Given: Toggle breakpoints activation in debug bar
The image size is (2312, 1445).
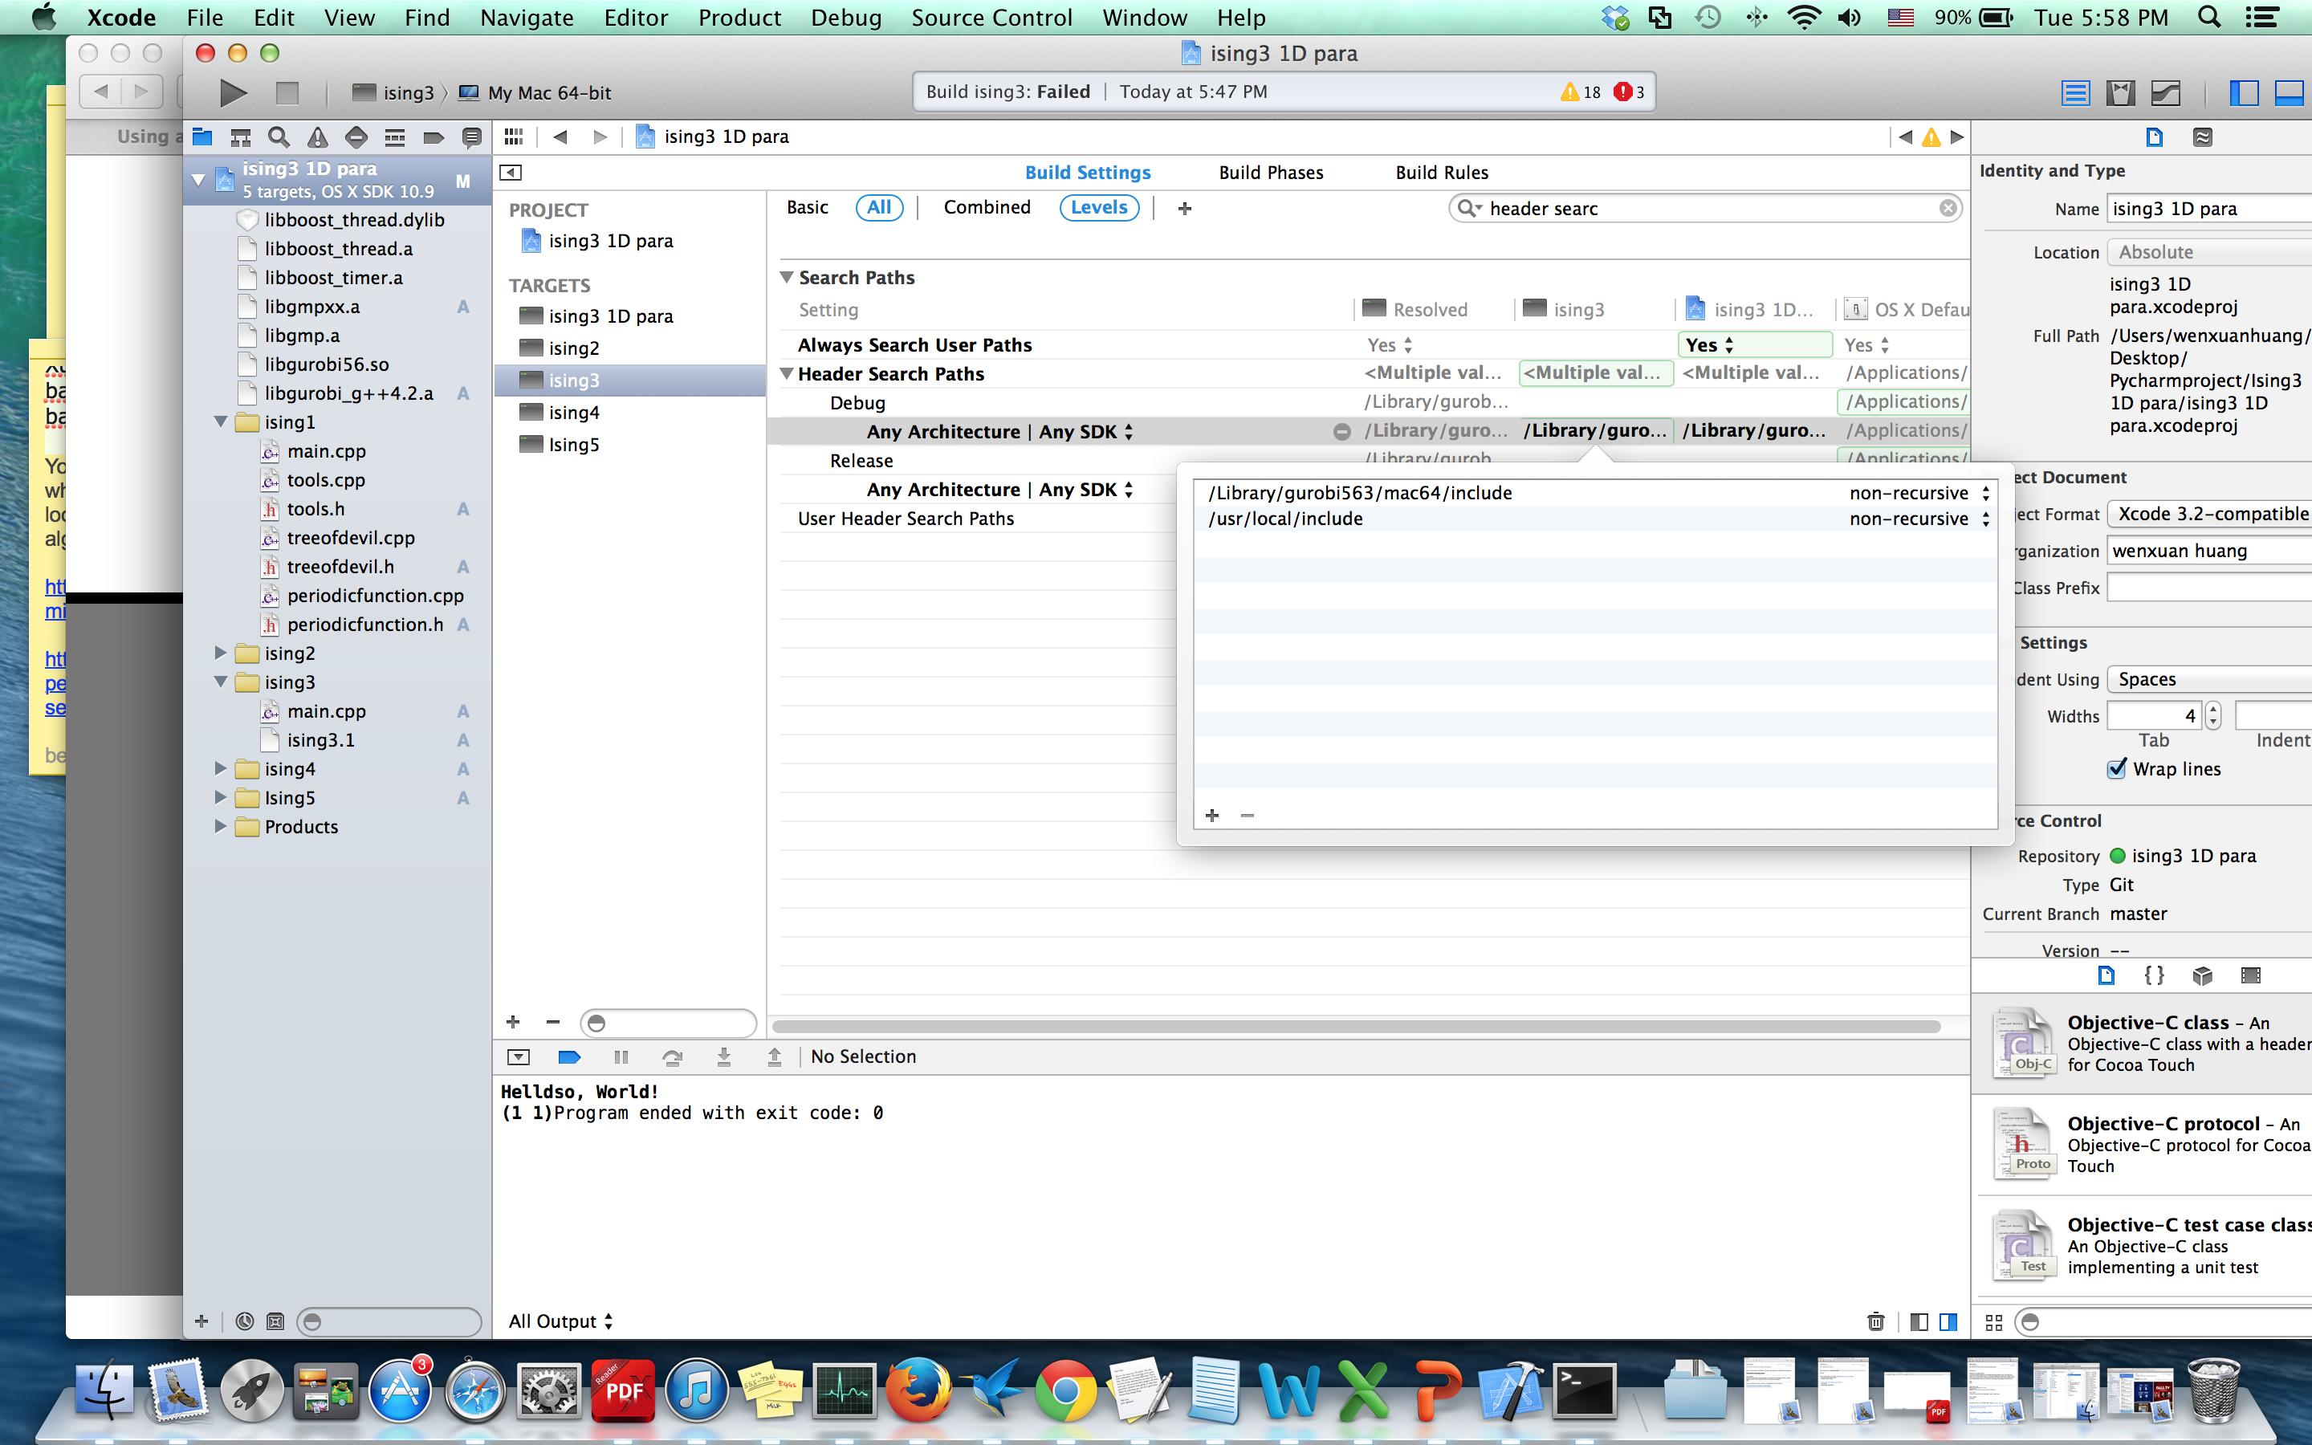Looking at the screenshot, I should coord(568,1057).
